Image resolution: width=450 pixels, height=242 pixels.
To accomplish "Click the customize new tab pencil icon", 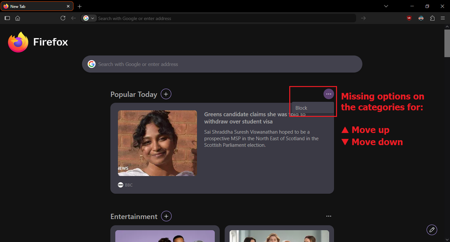I will [432, 230].
